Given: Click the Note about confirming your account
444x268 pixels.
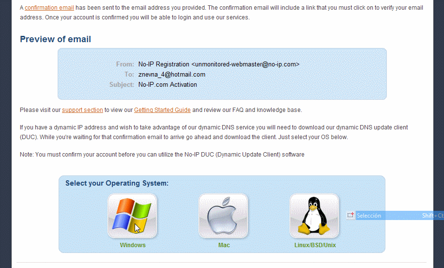Looking at the screenshot, I should pos(162,155).
